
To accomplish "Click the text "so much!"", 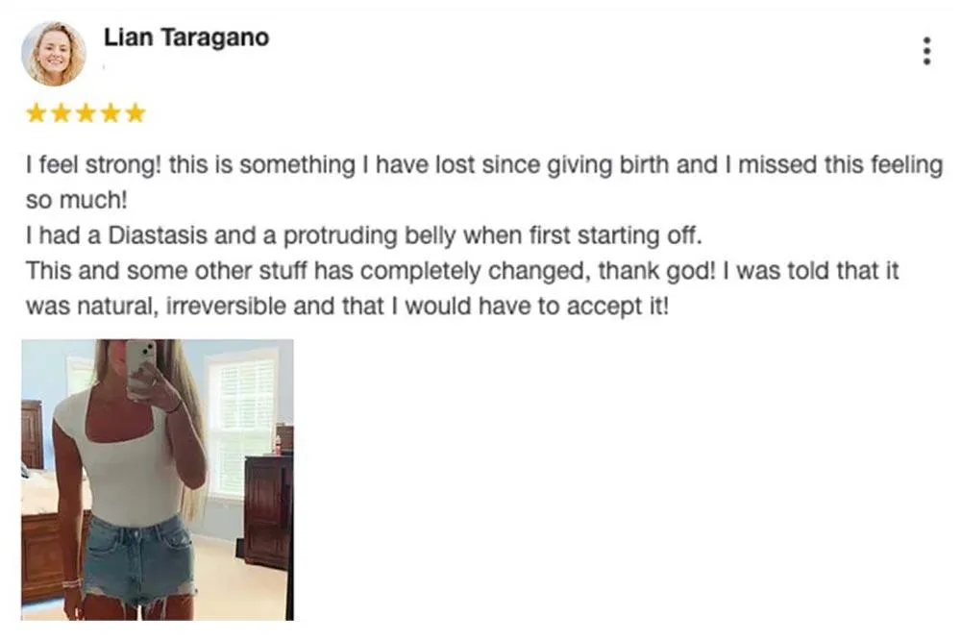I will pos(76,200).
